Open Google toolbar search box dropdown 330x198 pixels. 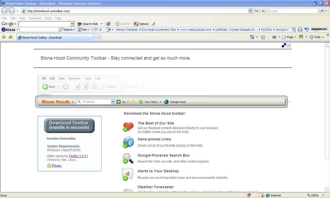(x=72, y=24)
